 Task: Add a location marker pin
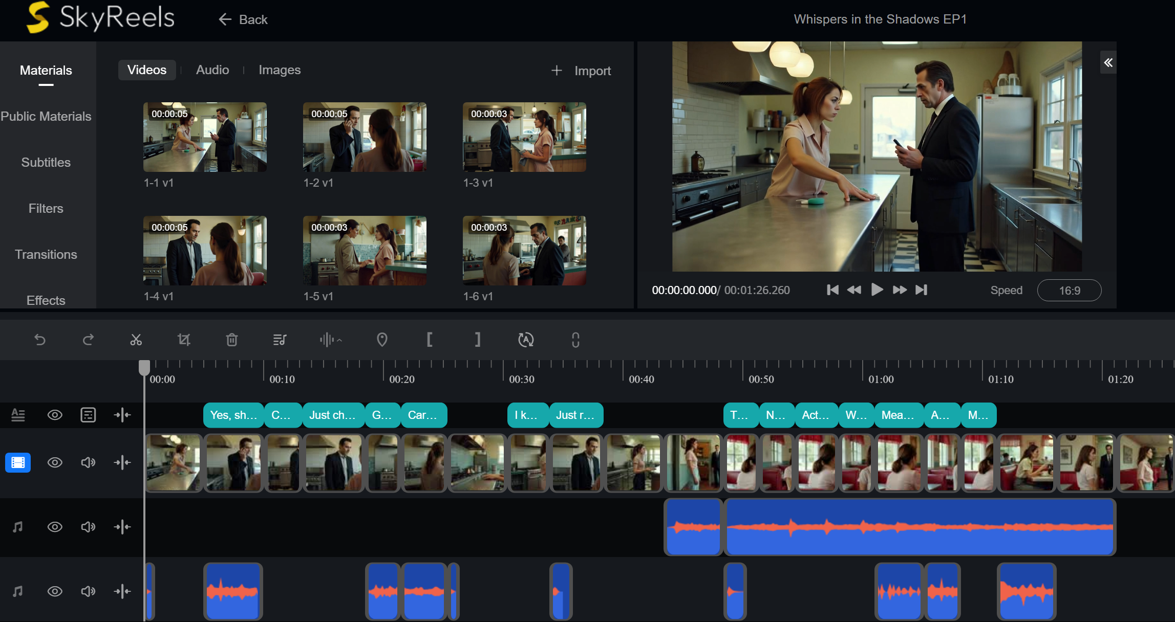coord(382,340)
